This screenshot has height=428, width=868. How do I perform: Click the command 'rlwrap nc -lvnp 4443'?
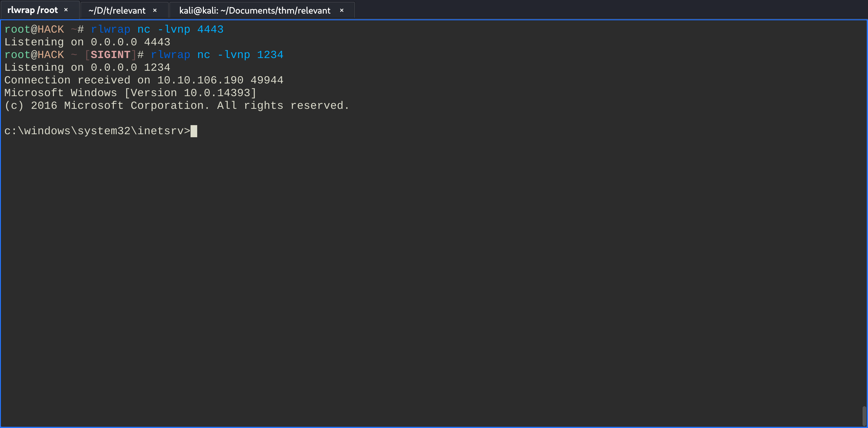click(157, 29)
